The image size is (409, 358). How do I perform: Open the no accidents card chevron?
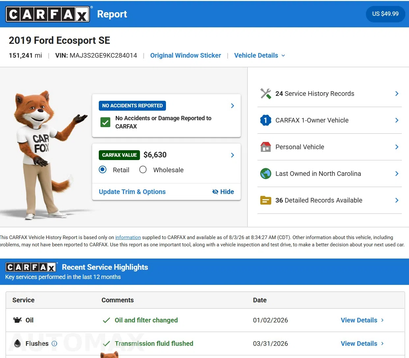click(232, 106)
